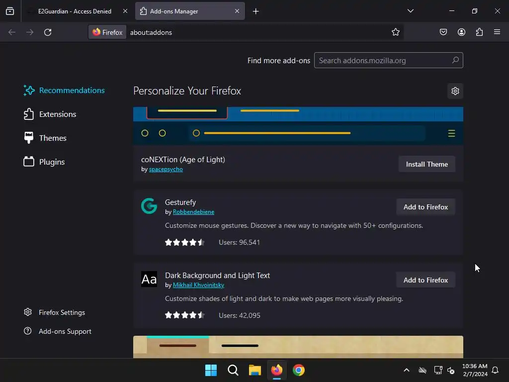Click the Search addons.mozilla.org field
This screenshot has height=382, width=509.
coord(389,60)
